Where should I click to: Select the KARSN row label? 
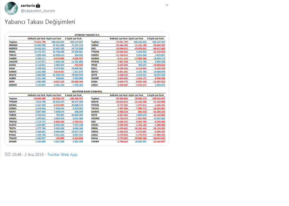click(x=13, y=72)
